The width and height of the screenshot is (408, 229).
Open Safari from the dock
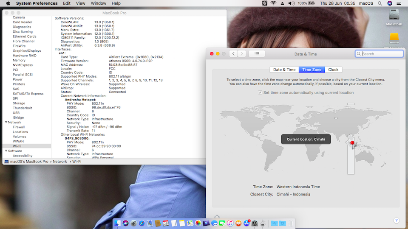coord(142,223)
